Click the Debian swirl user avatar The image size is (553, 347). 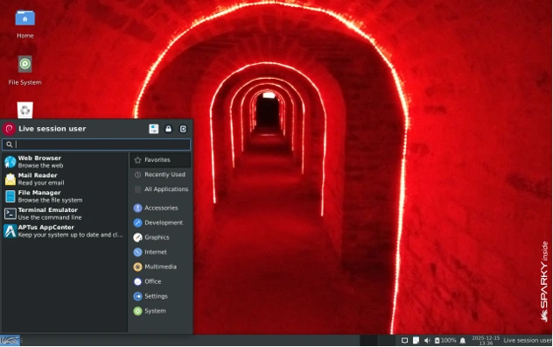(9, 129)
